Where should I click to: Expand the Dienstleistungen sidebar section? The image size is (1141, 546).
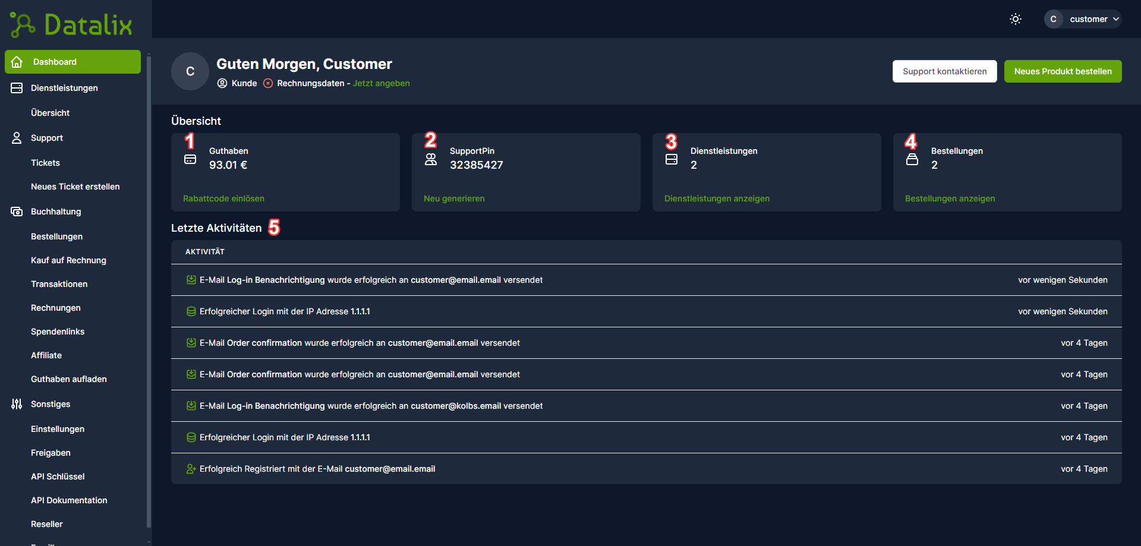64,88
